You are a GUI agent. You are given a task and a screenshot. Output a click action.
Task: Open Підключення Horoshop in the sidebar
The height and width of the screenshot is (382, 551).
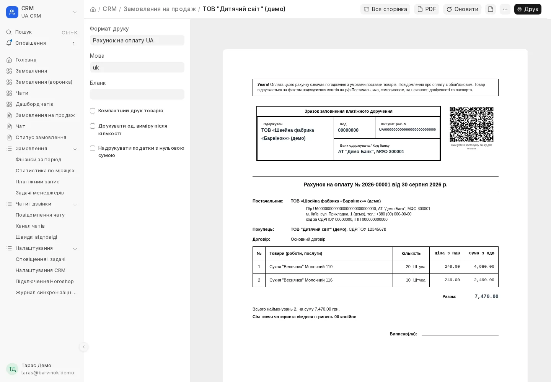pos(45,282)
